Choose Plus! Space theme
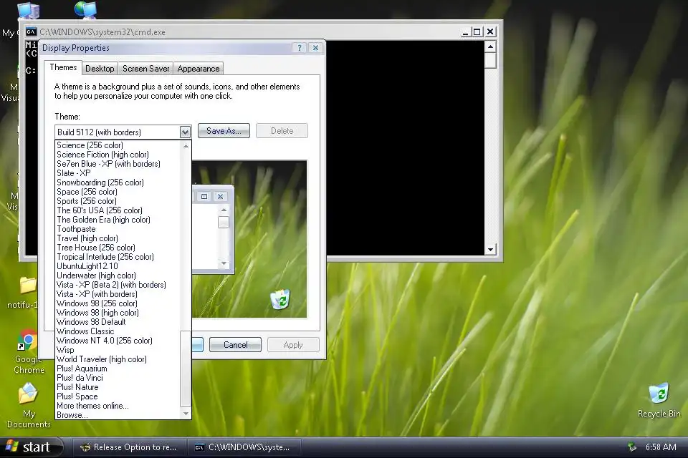Screen dimensions: 688x458 click(118, 396)
